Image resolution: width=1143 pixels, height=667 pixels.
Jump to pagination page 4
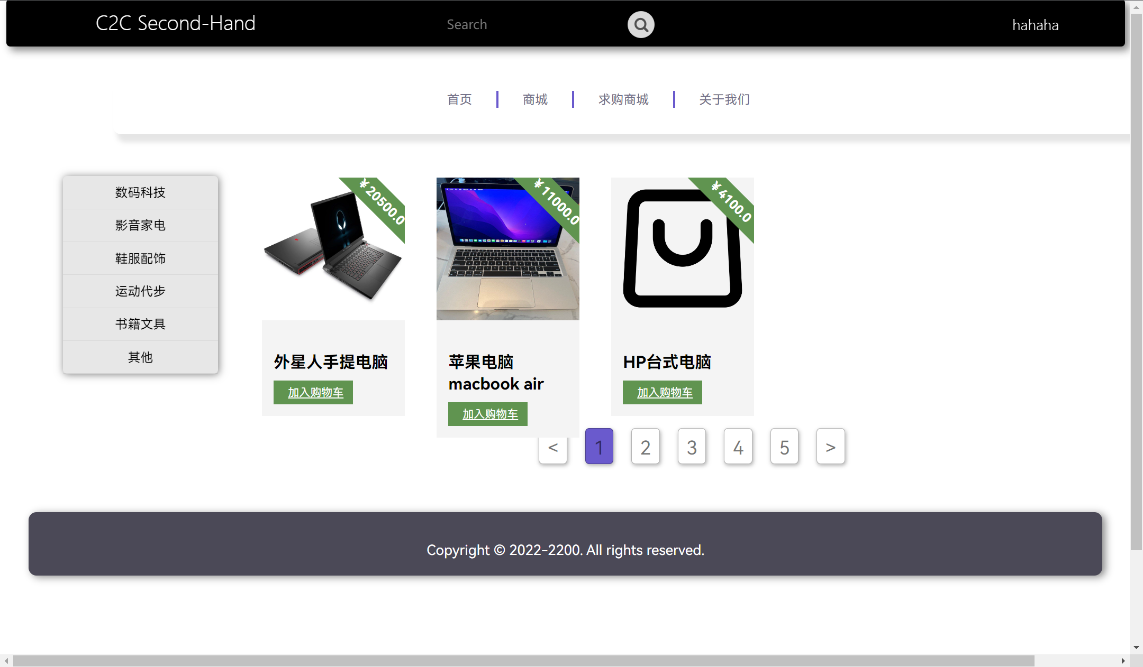(x=738, y=447)
